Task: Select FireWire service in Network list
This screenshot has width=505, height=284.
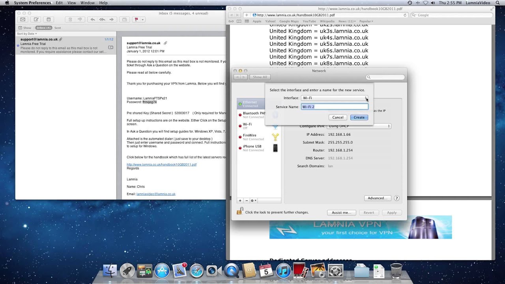Action: coord(259,137)
